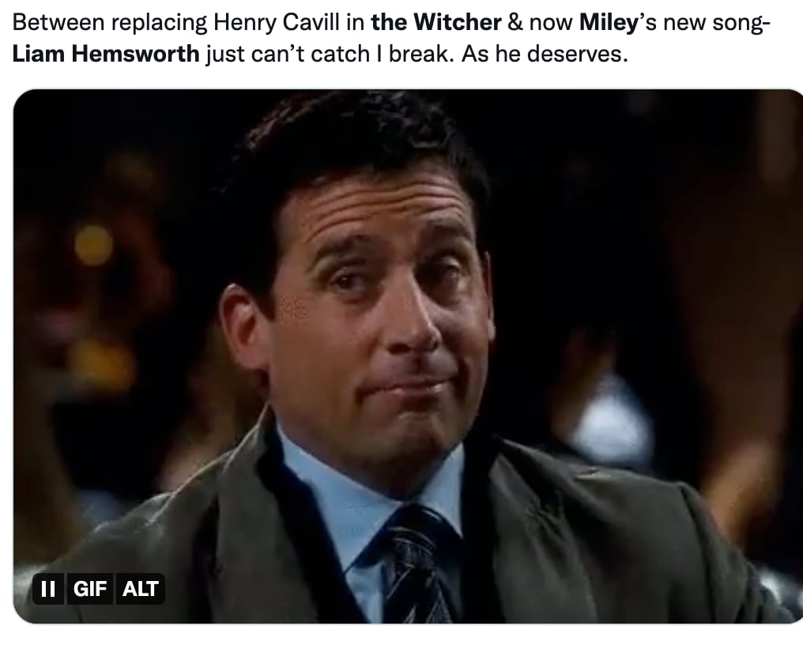Viewport: 803px width, 645px height.
Task: Click the bold 'Miley' keyword
Action: coord(608,23)
